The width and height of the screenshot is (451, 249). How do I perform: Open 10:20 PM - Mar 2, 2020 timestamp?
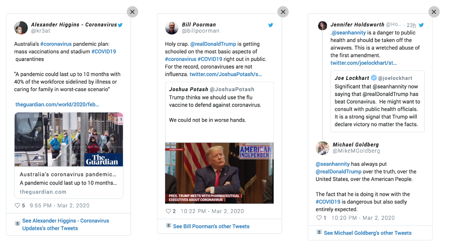pos(363,218)
